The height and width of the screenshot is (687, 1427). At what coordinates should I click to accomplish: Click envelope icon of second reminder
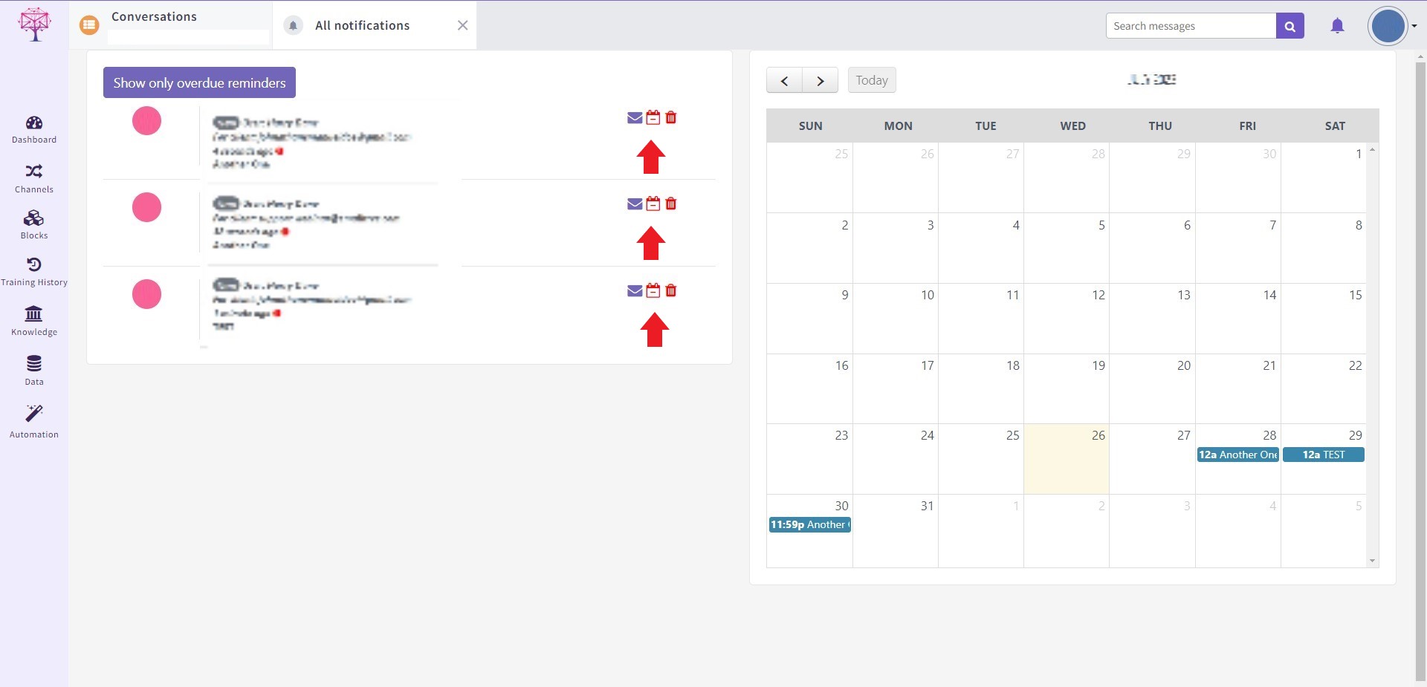tap(635, 204)
